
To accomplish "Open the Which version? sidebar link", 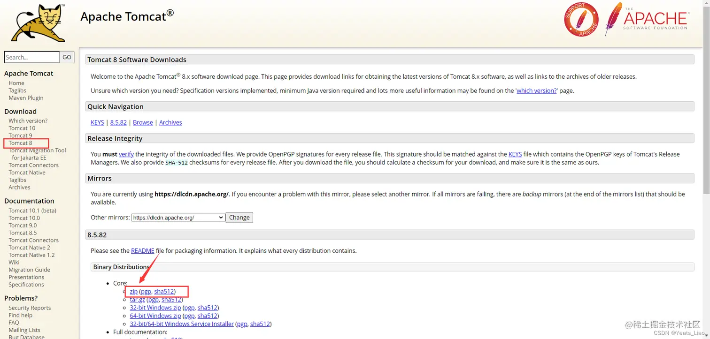I will (28, 121).
